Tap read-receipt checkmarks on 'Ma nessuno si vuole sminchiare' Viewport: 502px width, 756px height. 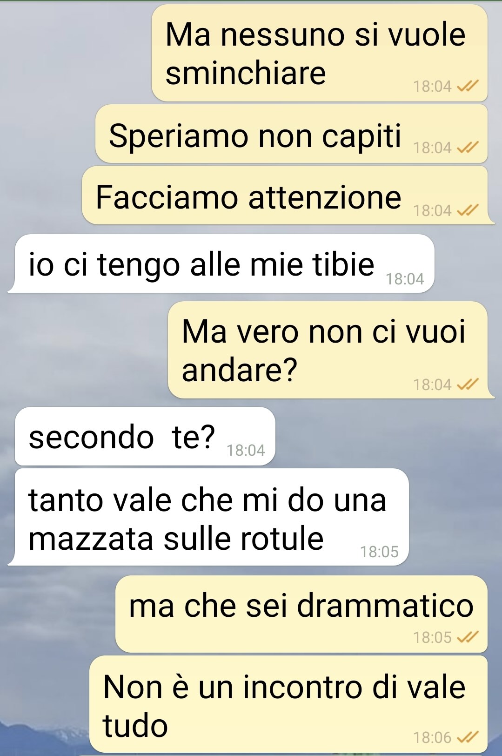pos(468,86)
